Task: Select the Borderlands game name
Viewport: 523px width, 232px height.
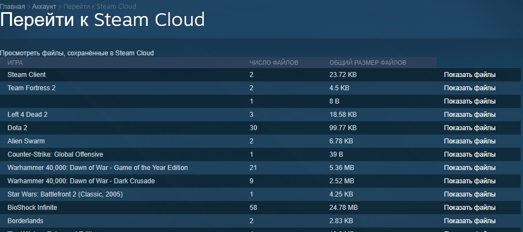Action: 25,221
